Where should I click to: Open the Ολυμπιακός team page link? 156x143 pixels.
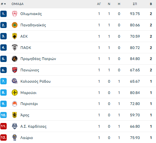(x=31, y=14)
